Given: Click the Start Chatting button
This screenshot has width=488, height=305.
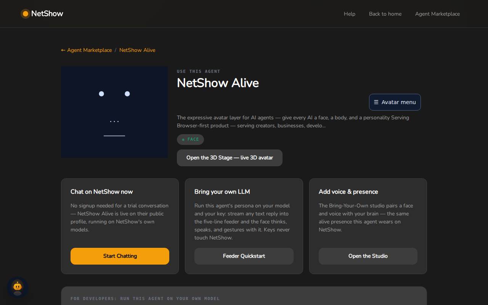Looking at the screenshot, I should tap(120, 256).
